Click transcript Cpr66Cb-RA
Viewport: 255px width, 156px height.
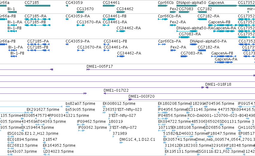163,19
